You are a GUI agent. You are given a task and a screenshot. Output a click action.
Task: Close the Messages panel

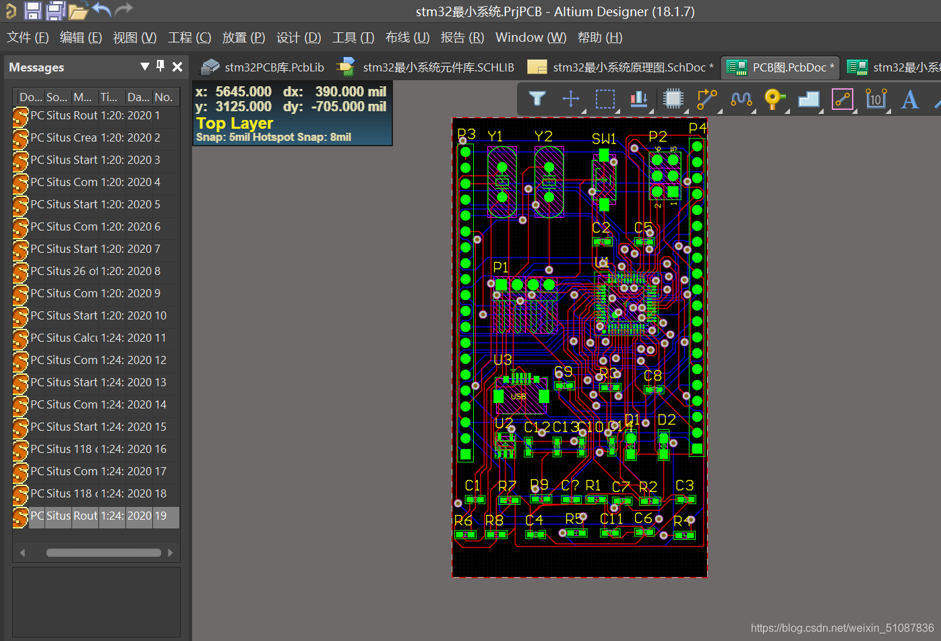point(177,67)
